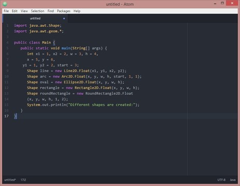Viewport: 240px width, 186px height.
Task: Click the untitled* file name in status bar
Action: pos(10,180)
